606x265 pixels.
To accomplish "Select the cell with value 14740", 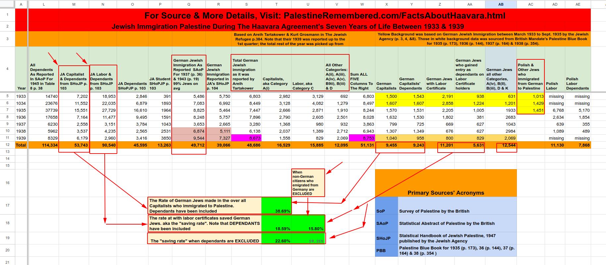I will pos(44,96).
